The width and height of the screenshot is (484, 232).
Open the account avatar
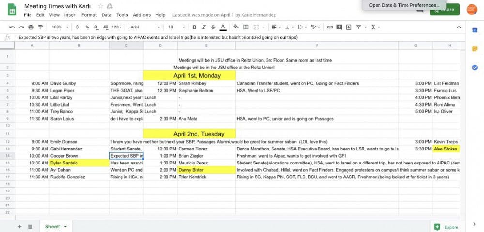coord(471,10)
